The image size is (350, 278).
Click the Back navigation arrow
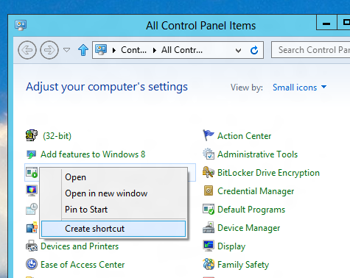tap(27, 50)
